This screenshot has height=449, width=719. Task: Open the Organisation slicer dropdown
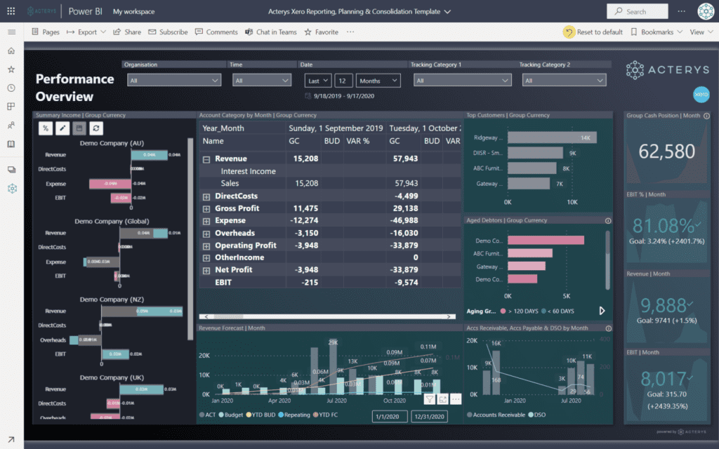click(174, 81)
